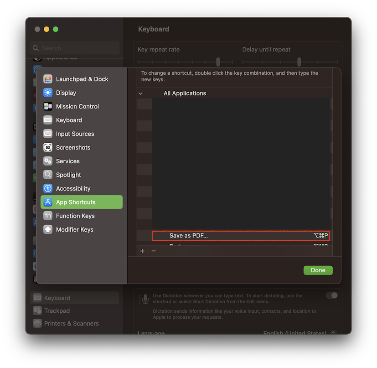Screen dimensions: 377x368
Task: Open the Language dropdown stepper
Action: (x=333, y=332)
